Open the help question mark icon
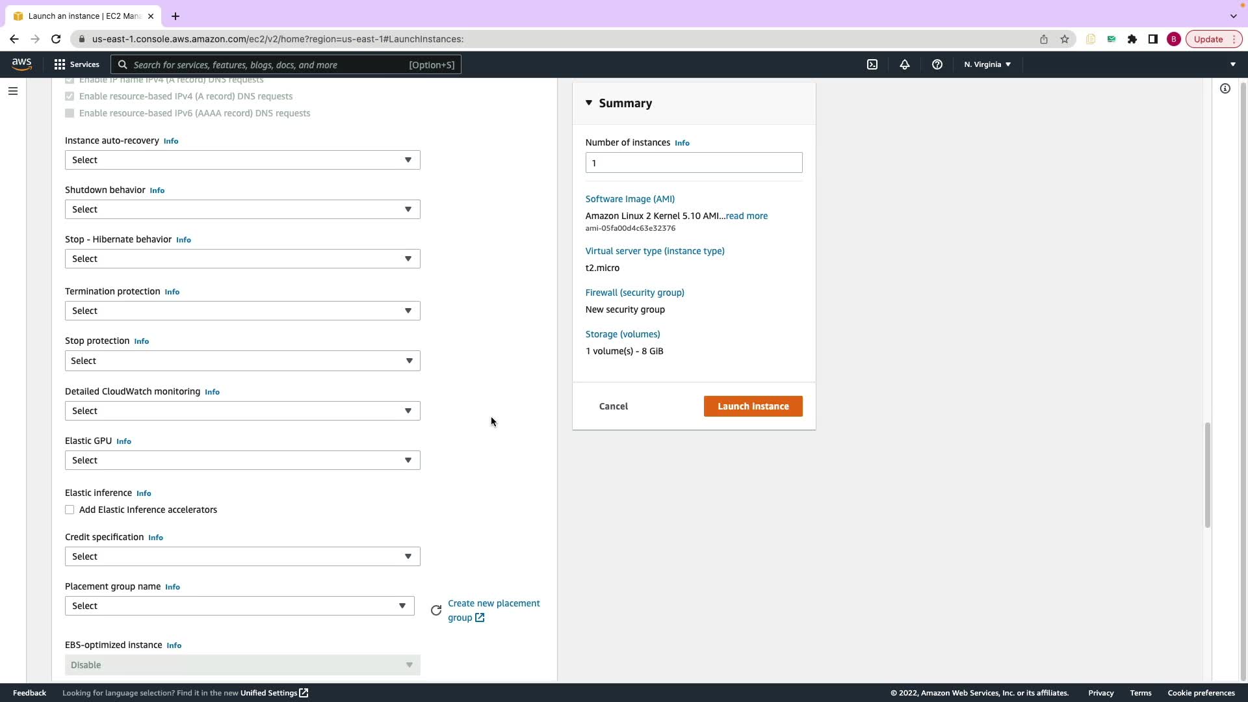 pos(937,64)
